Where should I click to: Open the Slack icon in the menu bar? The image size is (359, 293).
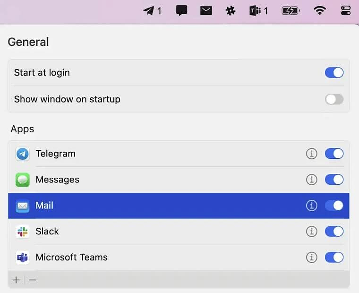(231, 10)
